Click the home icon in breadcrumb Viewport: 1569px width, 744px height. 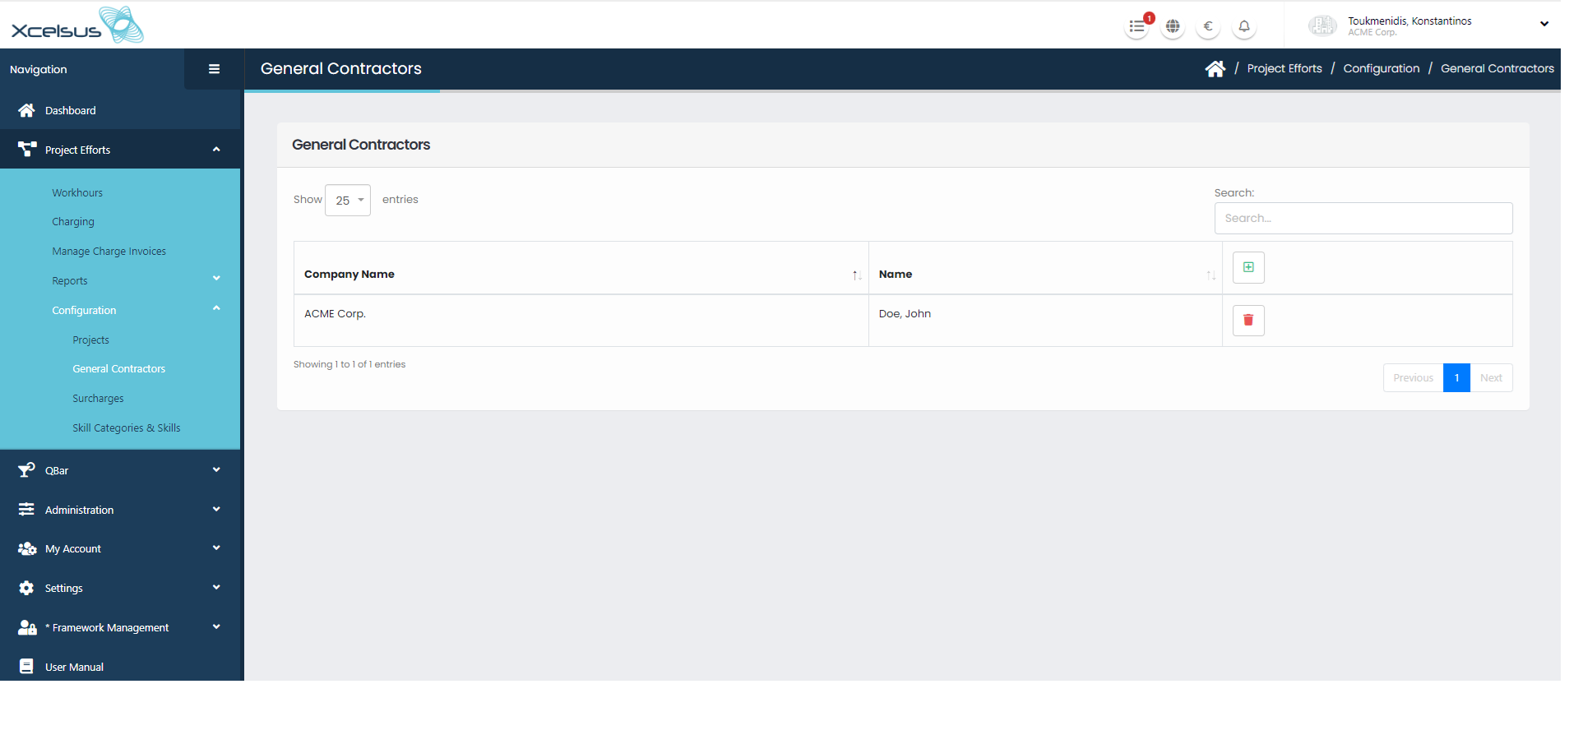[x=1215, y=69]
